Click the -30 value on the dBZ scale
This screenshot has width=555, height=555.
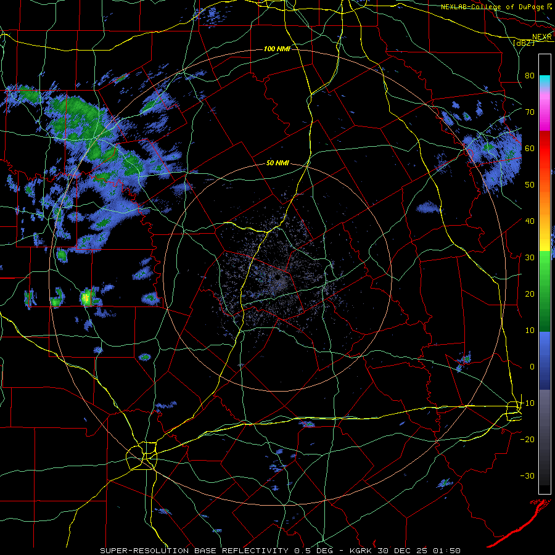pos(527,475)
